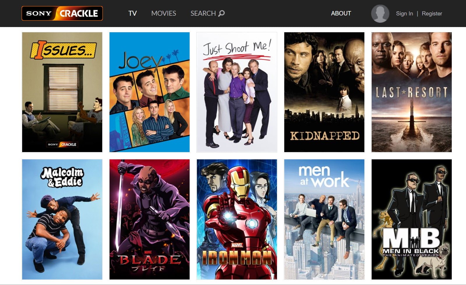
Task: Go to the ABOUT page
Action: coord(341,13)
